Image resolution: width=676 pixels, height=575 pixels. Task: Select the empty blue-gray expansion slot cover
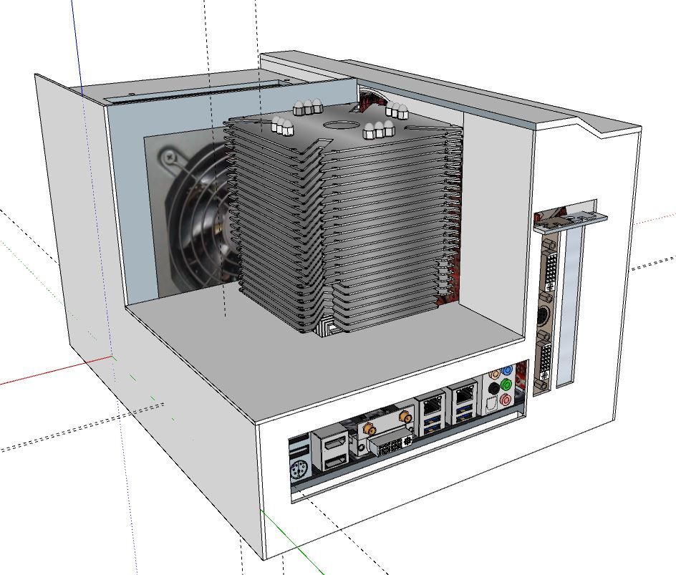pyautogui.click(x=569, y=306)
